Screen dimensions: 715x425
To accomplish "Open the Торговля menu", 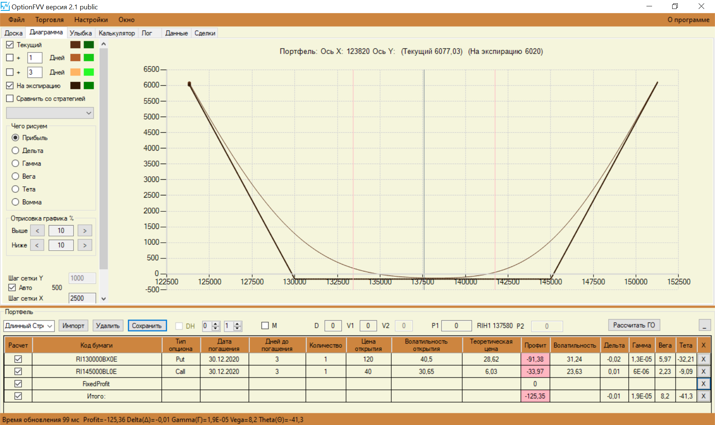I will click(49, 20).
